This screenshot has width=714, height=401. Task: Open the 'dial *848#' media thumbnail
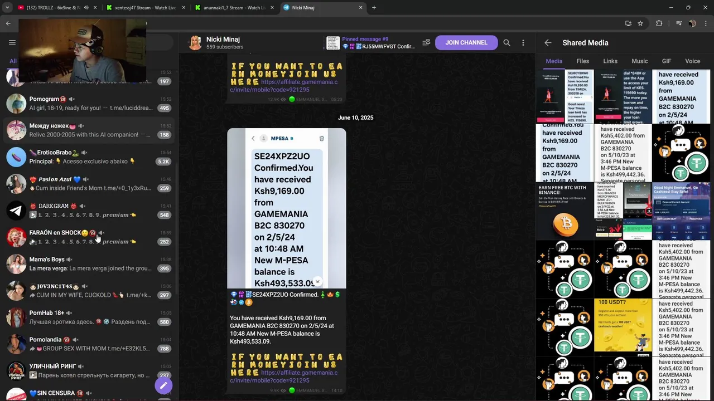pos(623,96)
